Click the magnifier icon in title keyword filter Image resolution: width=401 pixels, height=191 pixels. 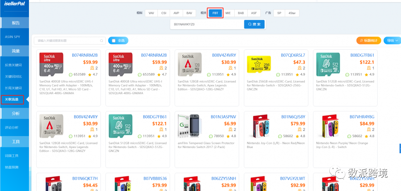click(x=101, y=40)
